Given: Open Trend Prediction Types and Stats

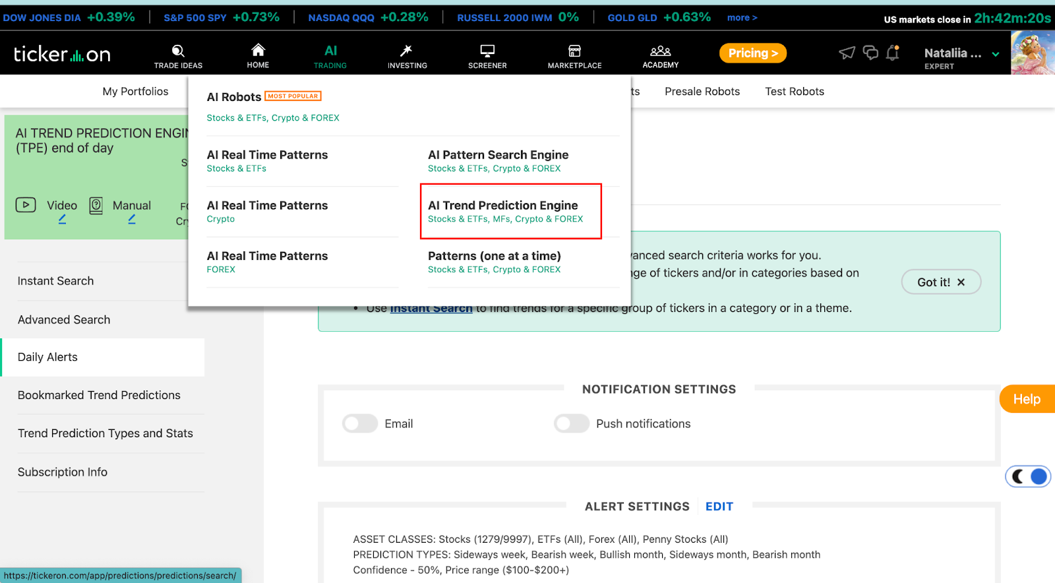Looking at the screenshot, I should click(105, 433).
